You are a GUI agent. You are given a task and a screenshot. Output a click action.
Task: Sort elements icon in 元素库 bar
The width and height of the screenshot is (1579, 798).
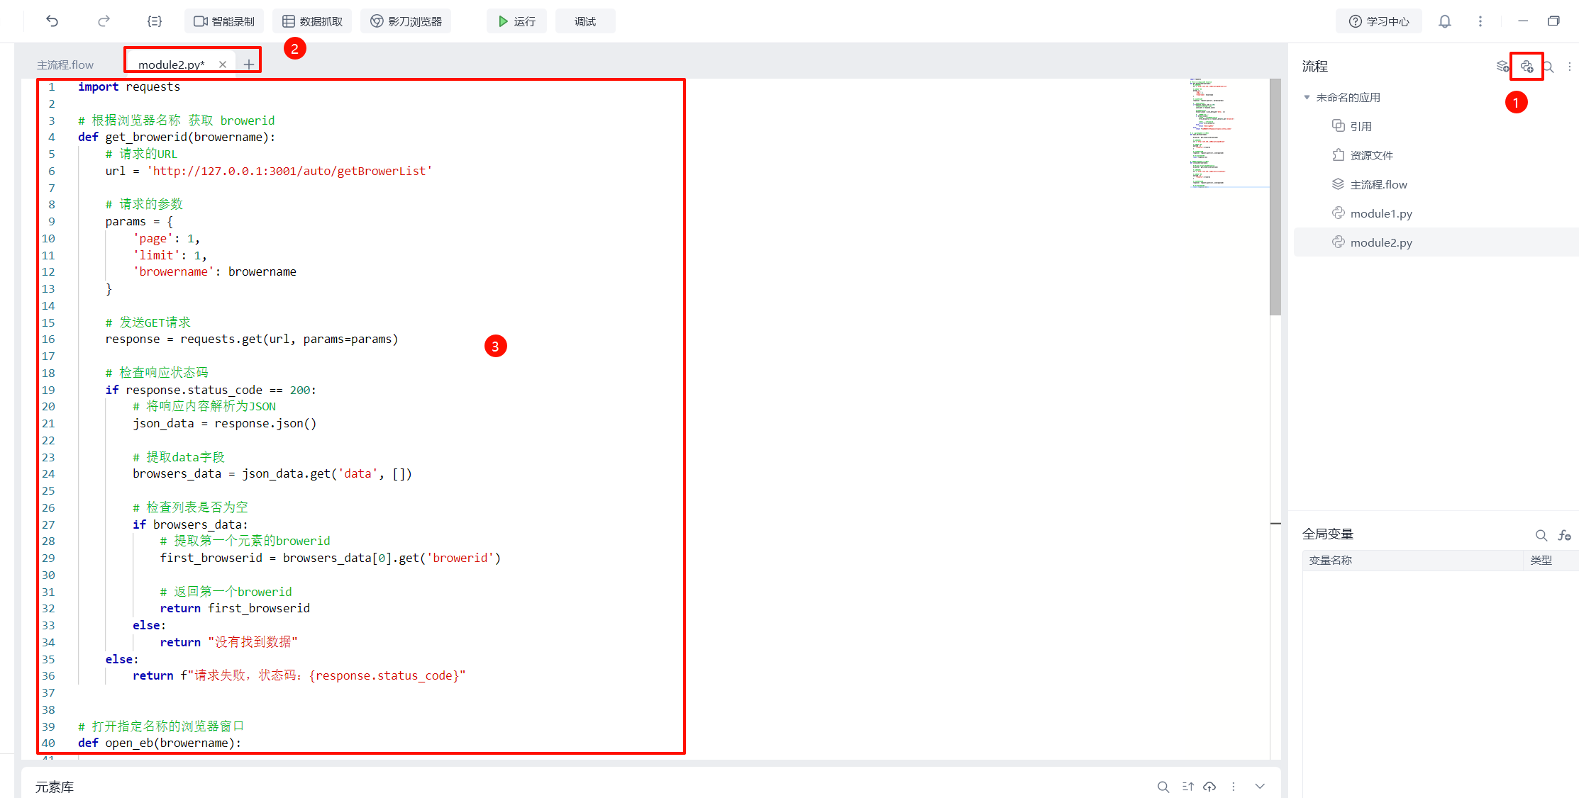point(1187,787)
